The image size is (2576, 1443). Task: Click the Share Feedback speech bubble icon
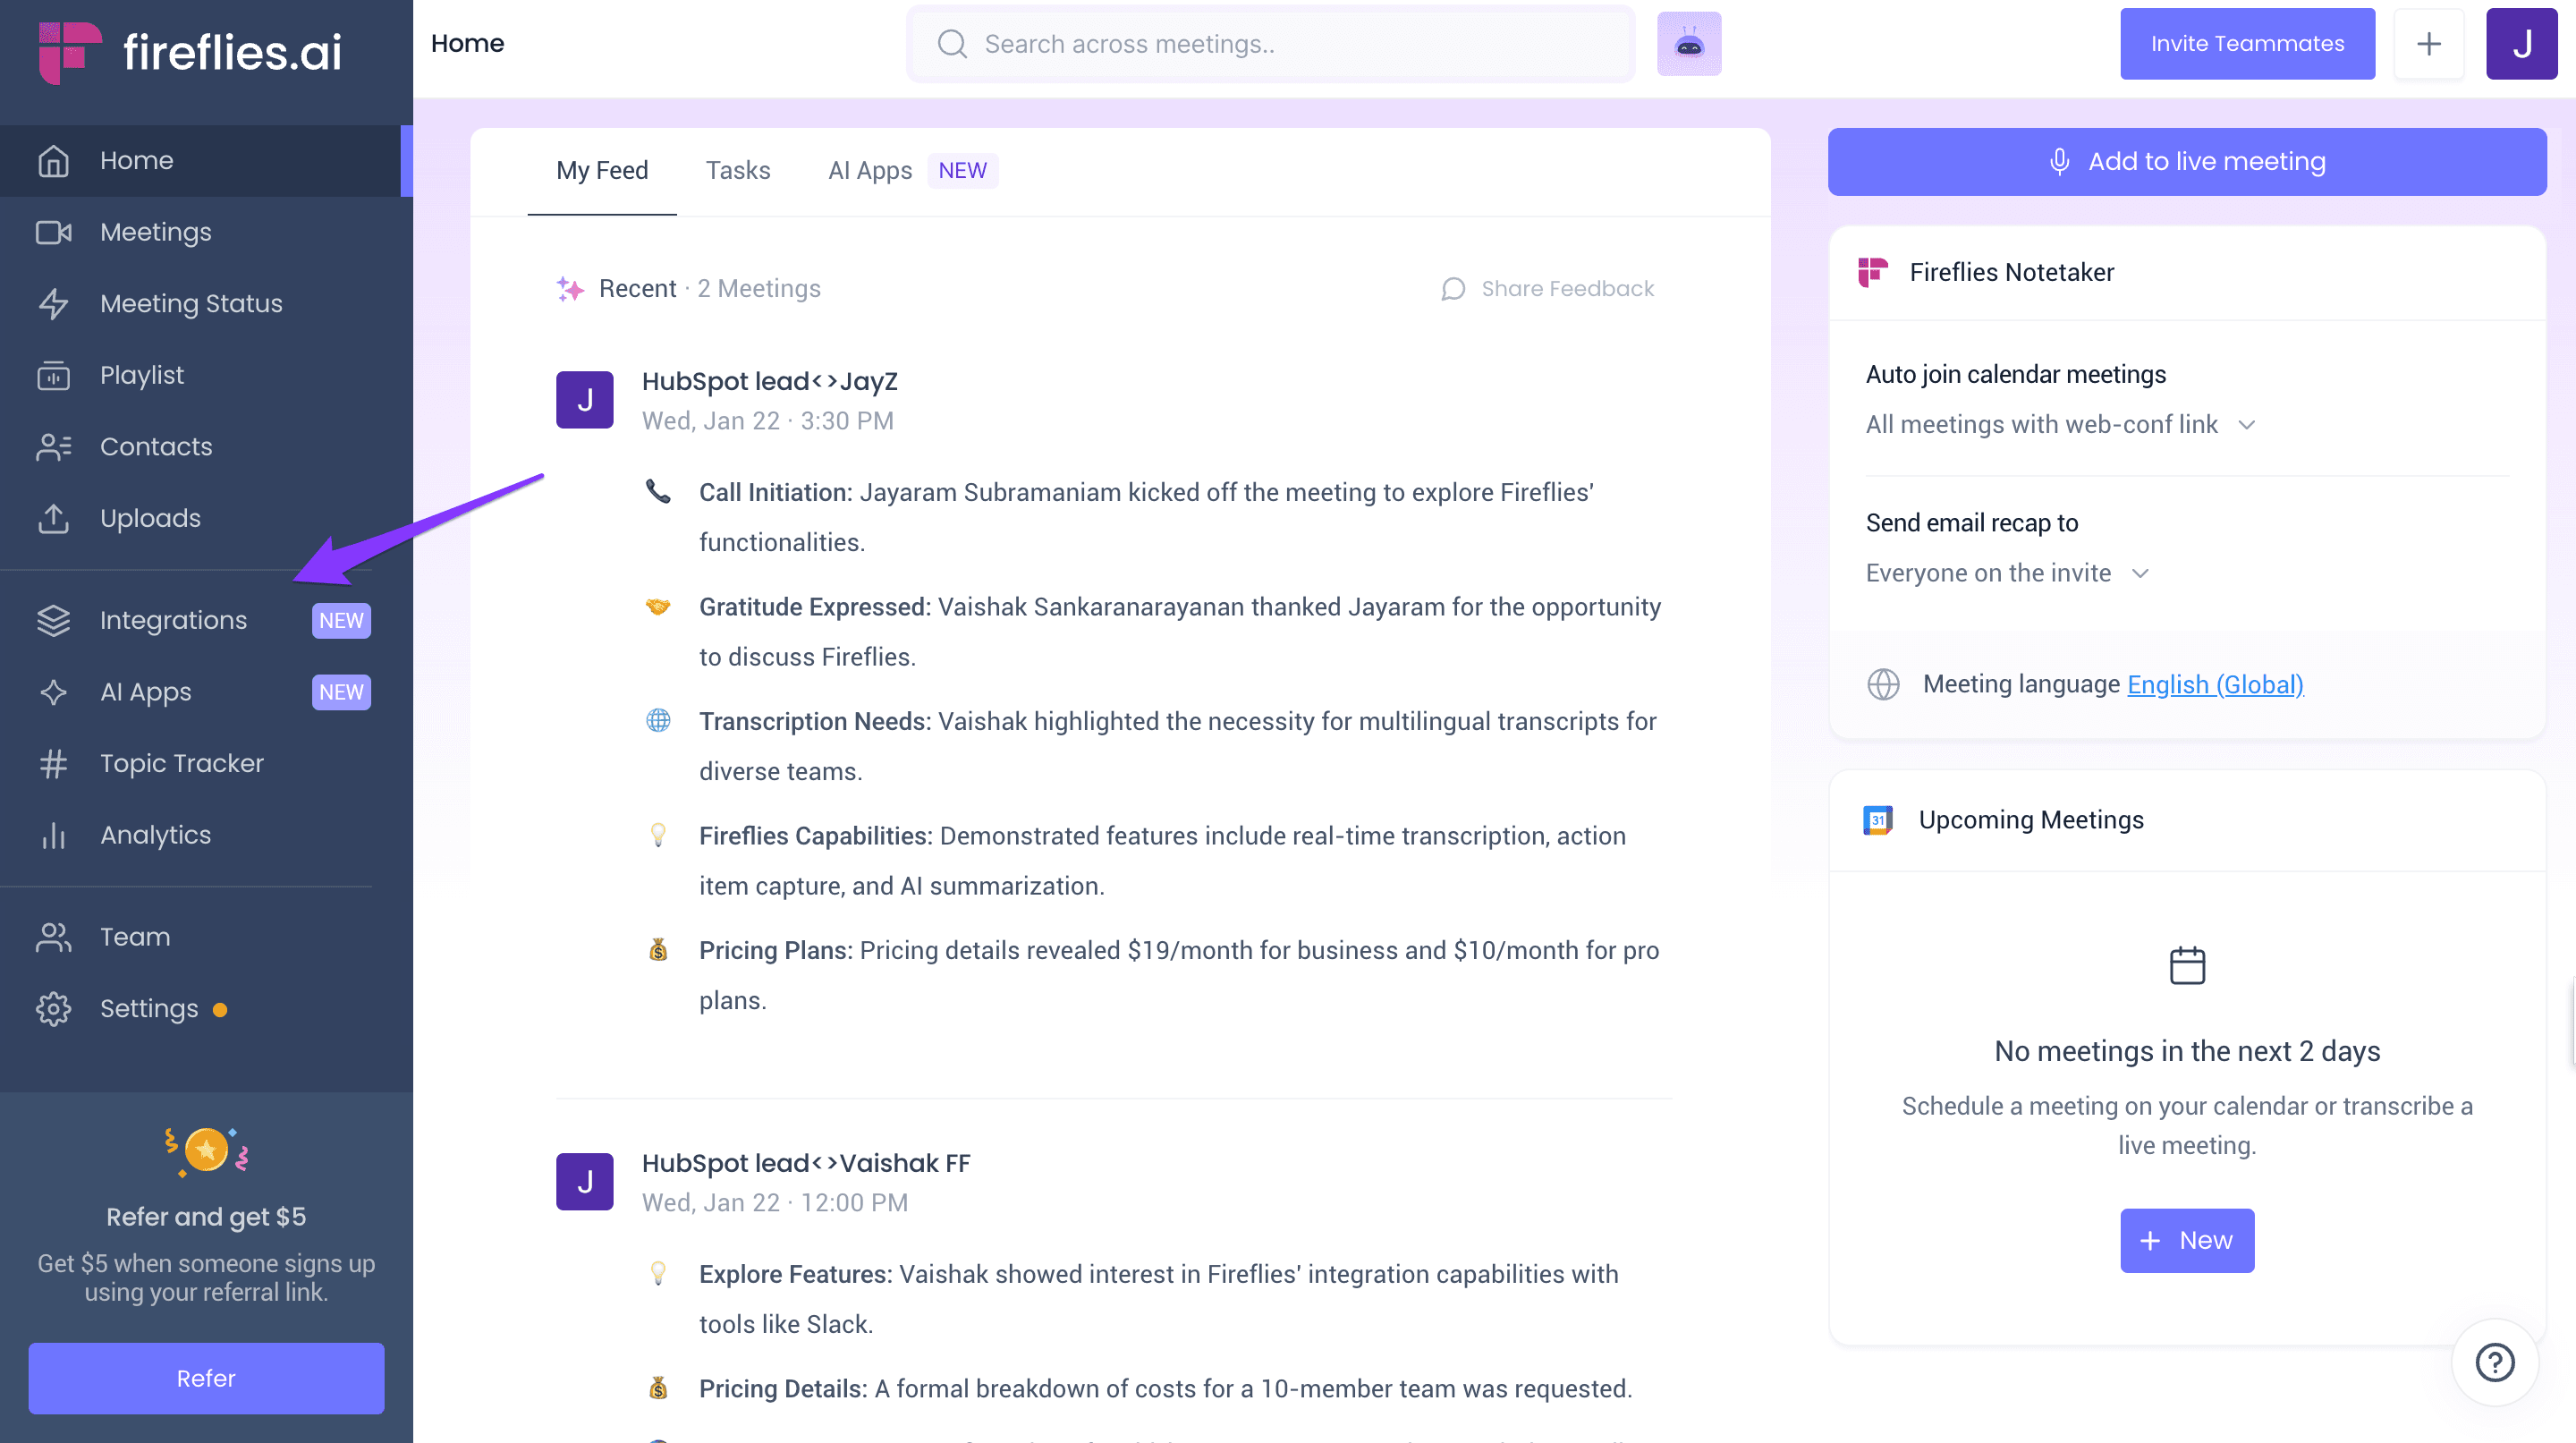[1452, 289]
